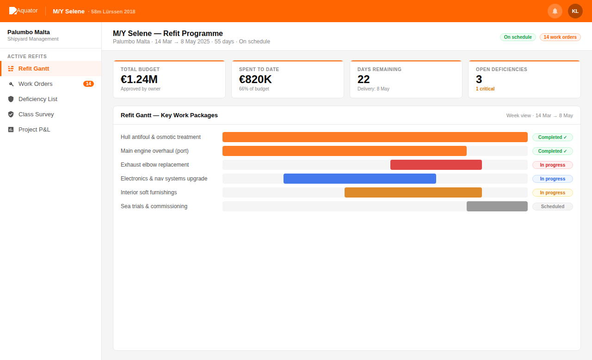Click the 14 work orders badge
Viewport: 592px width, 360px height.
point(560,37)
